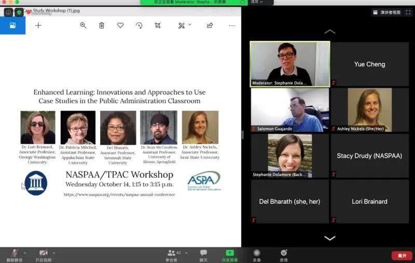
Task: Expand audio options arrow next to microphone
Action: pos(24,253)
